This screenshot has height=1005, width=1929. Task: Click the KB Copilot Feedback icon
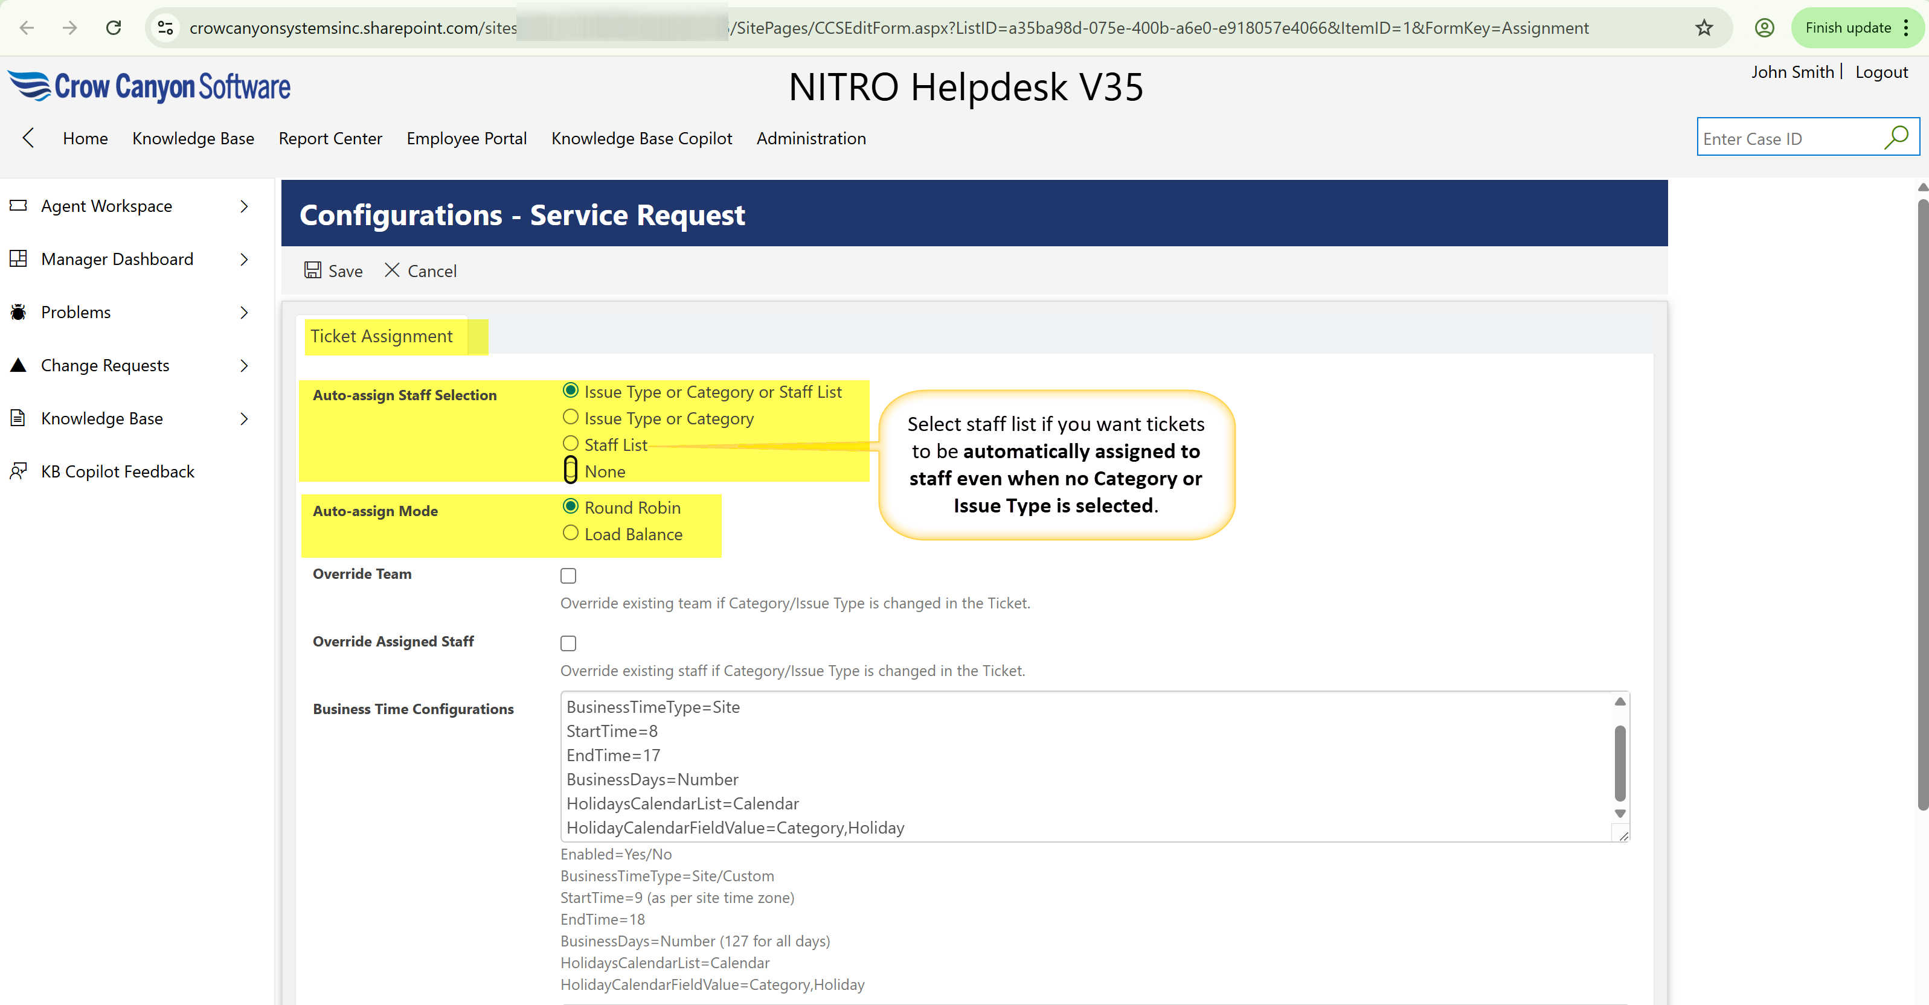[x=19, y=471]
